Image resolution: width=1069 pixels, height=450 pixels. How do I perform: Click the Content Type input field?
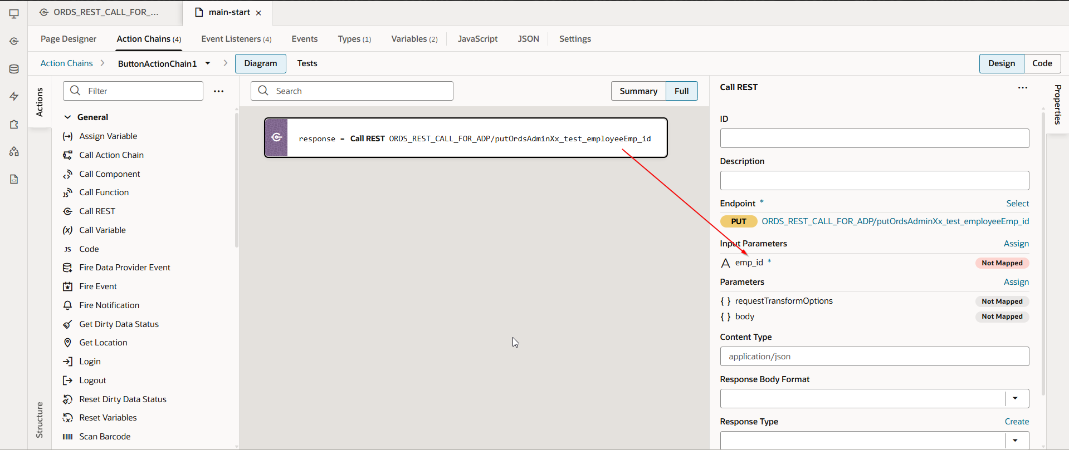pyautogui.click(x=874, y=357)
